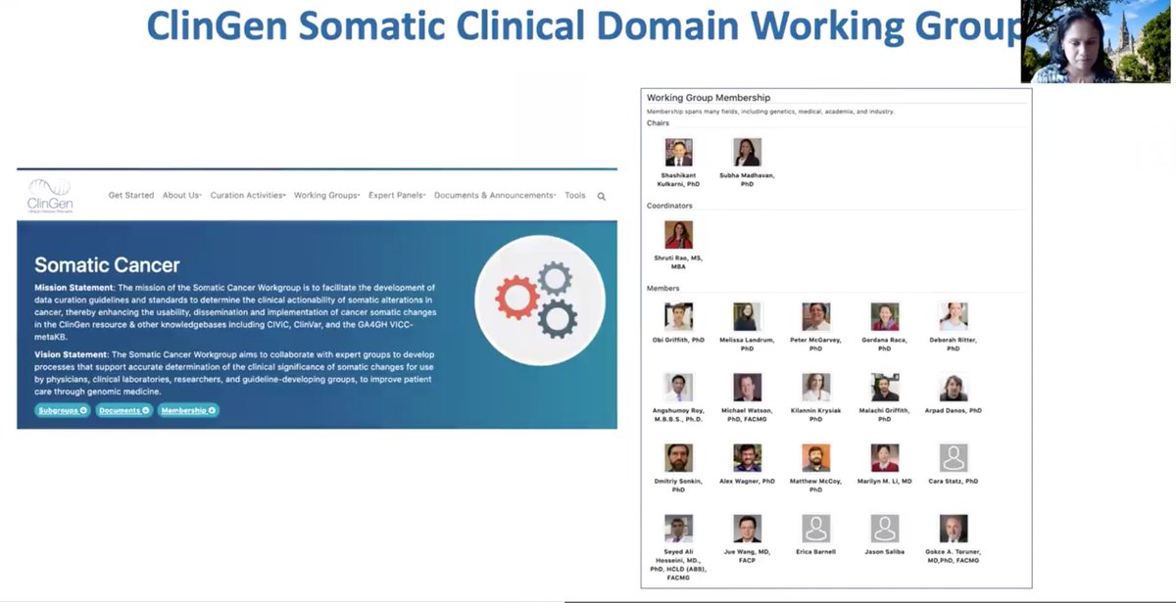This screenshot has height=603, width=1176.
Task: Click Jason Saliba's placeholder image
Action: tap(884, 529)
